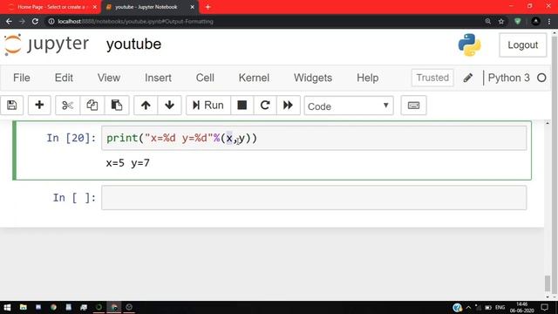
Task: Click the In [20] prompt
Action: click(71, 138)
